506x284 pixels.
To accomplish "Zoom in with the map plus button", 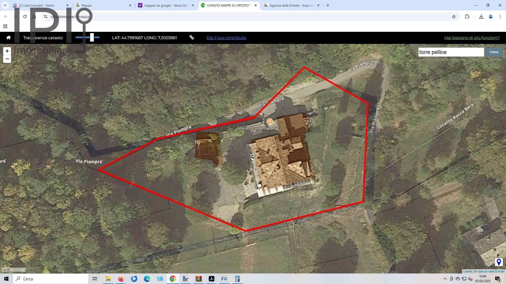I will pos(7,51).
